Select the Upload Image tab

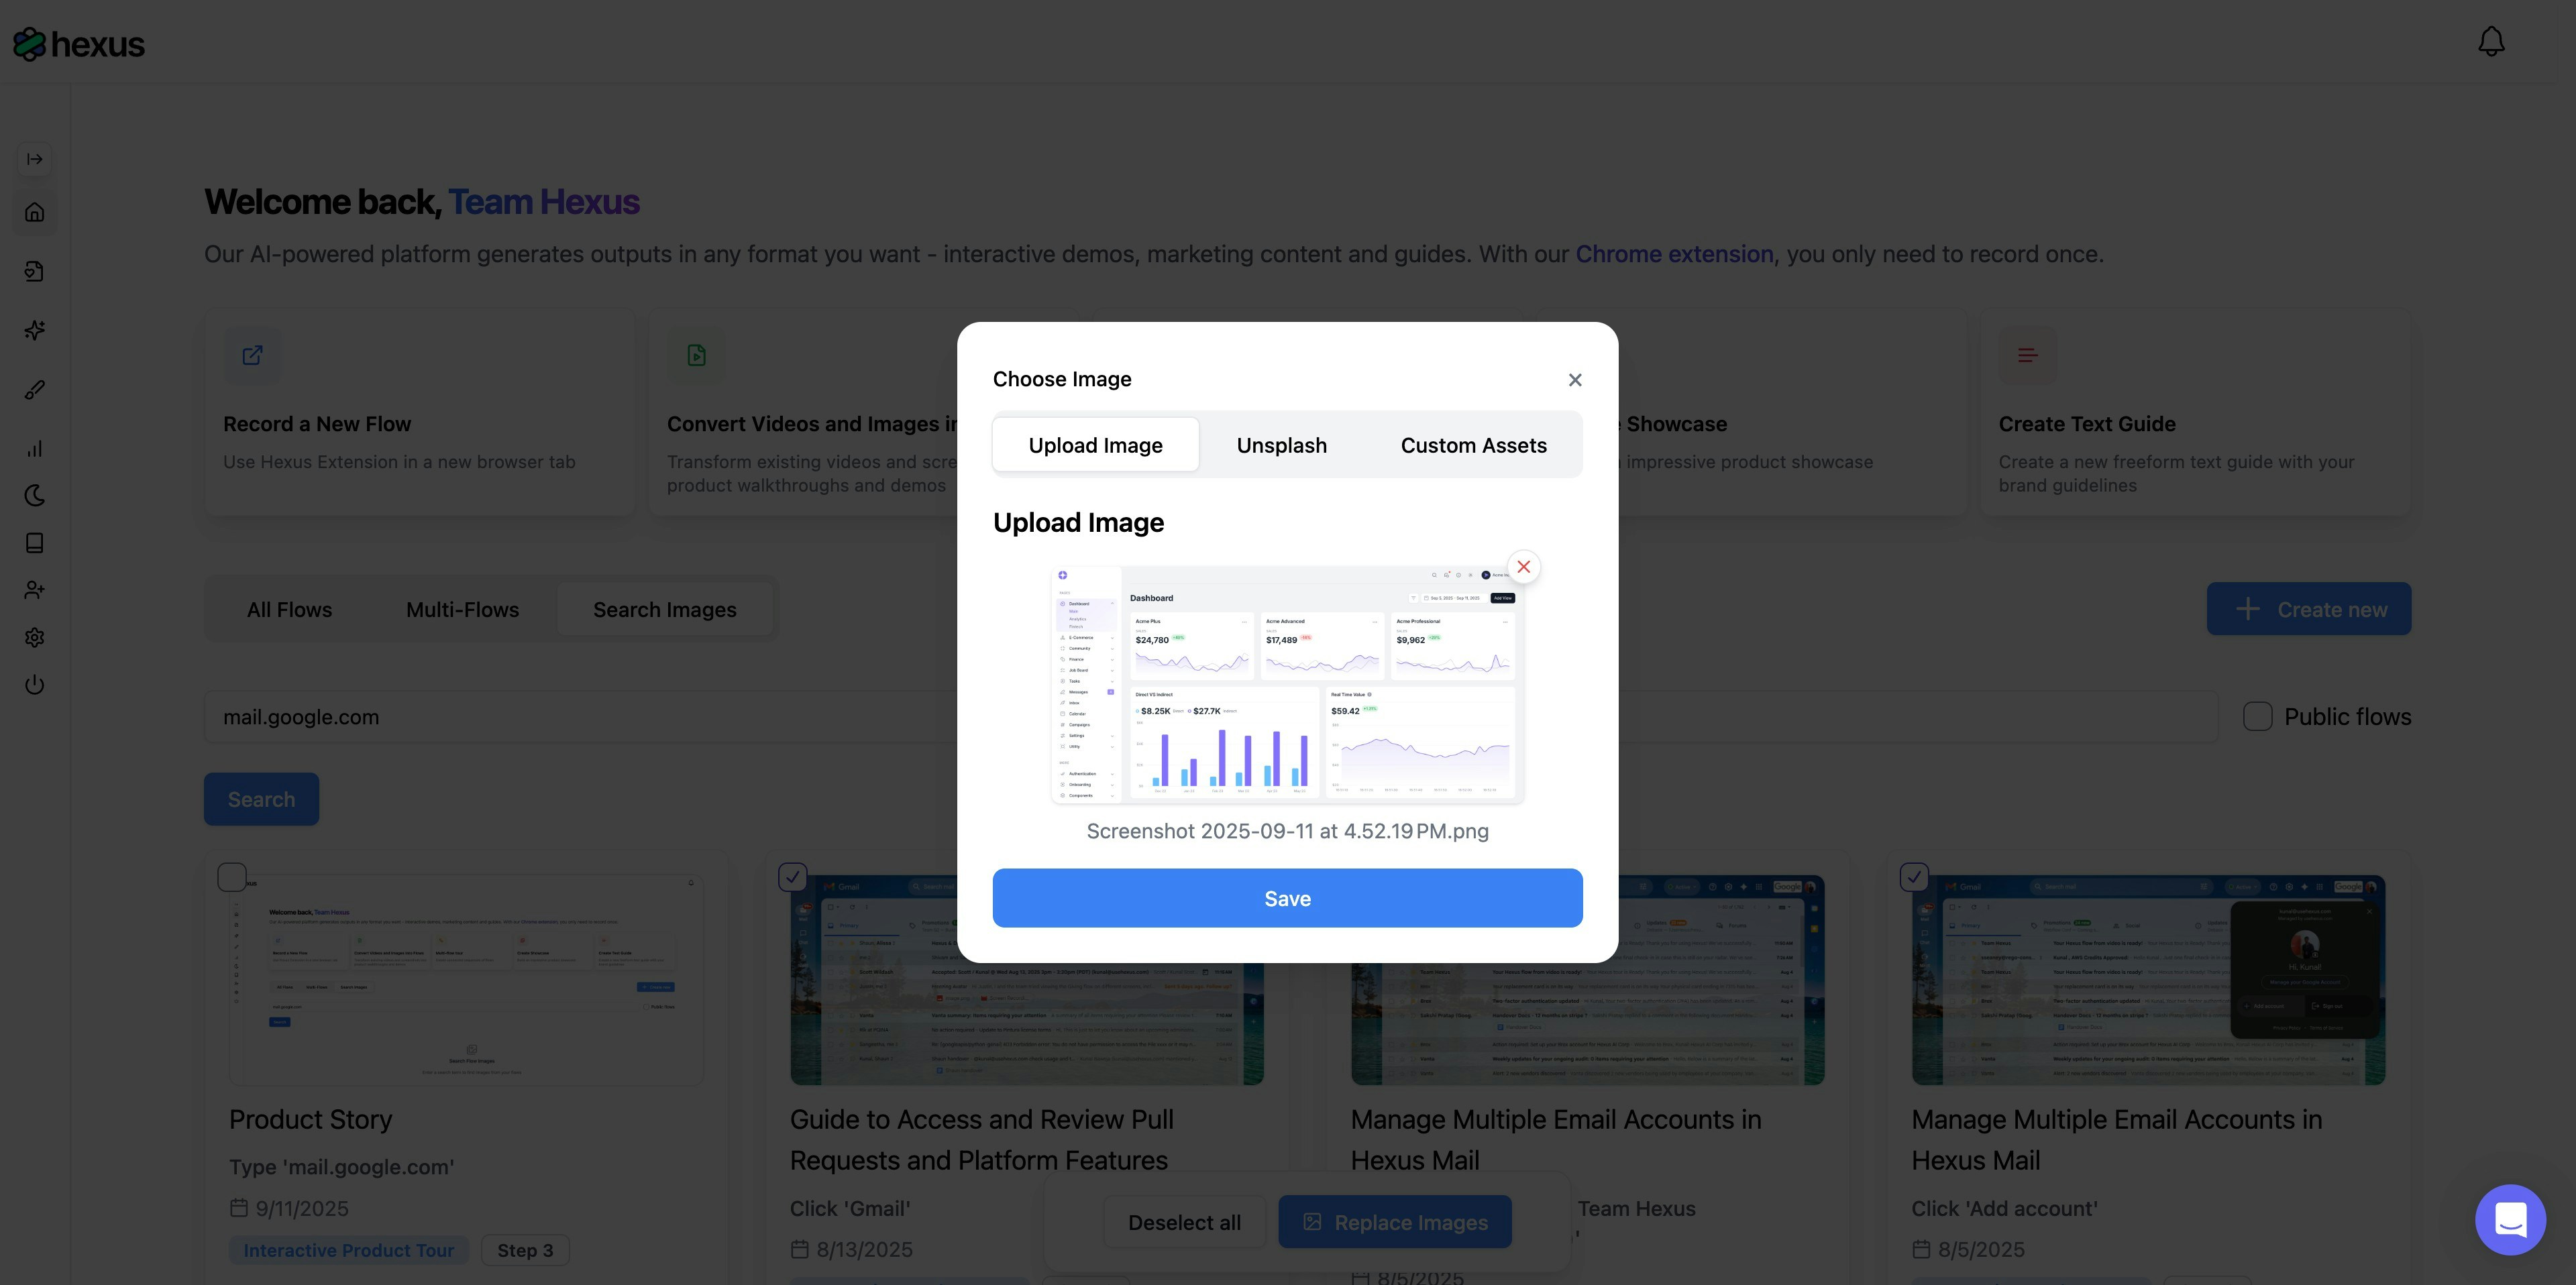click(x=1095, y=445)
